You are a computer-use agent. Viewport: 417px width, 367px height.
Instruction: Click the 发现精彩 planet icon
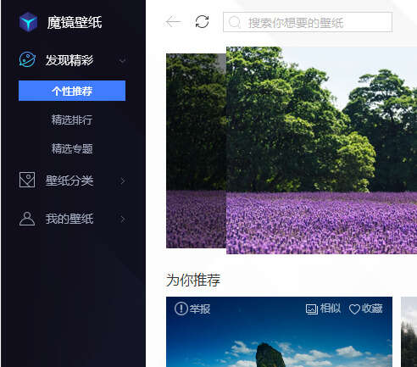pos(27,59)
